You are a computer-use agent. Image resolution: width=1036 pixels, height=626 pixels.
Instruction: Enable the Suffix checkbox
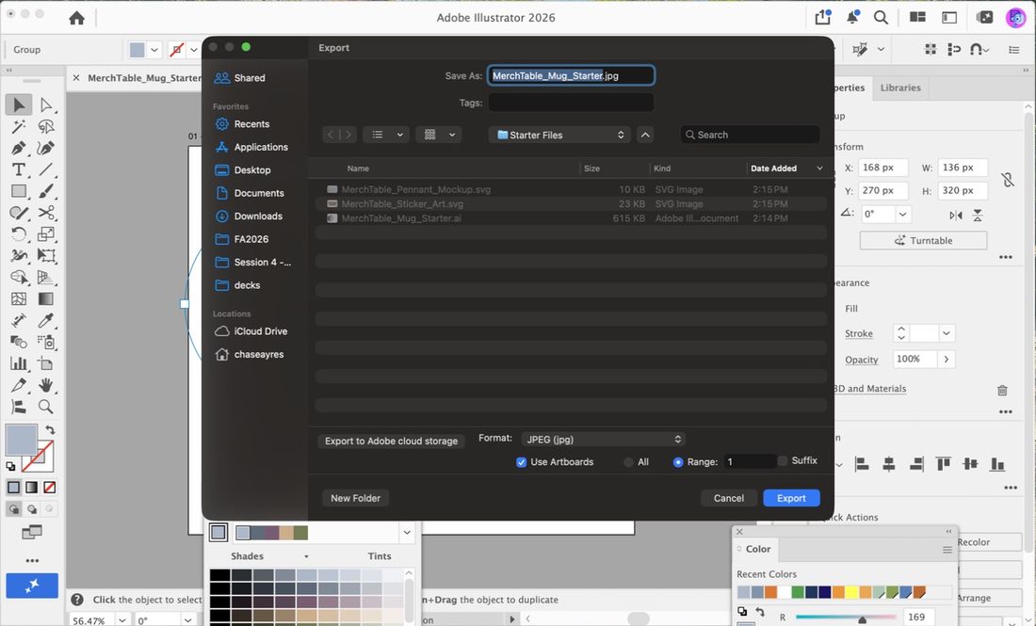tap(783, 461)
